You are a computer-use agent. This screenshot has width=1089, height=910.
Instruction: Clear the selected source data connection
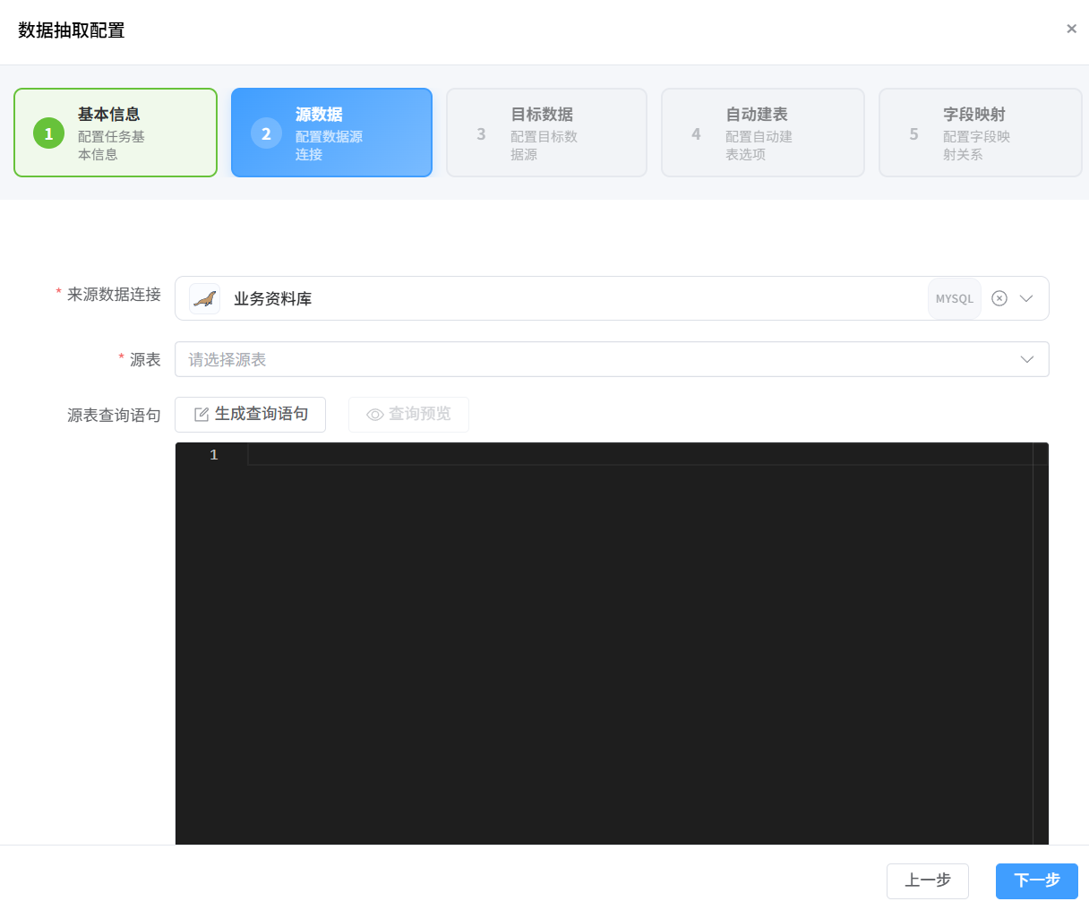pos(999,299)
